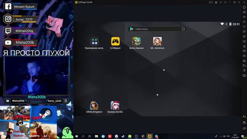The image size is (247, 139).
Task: Click the Android clock 23:31
Action: click(x=236, y=24)
